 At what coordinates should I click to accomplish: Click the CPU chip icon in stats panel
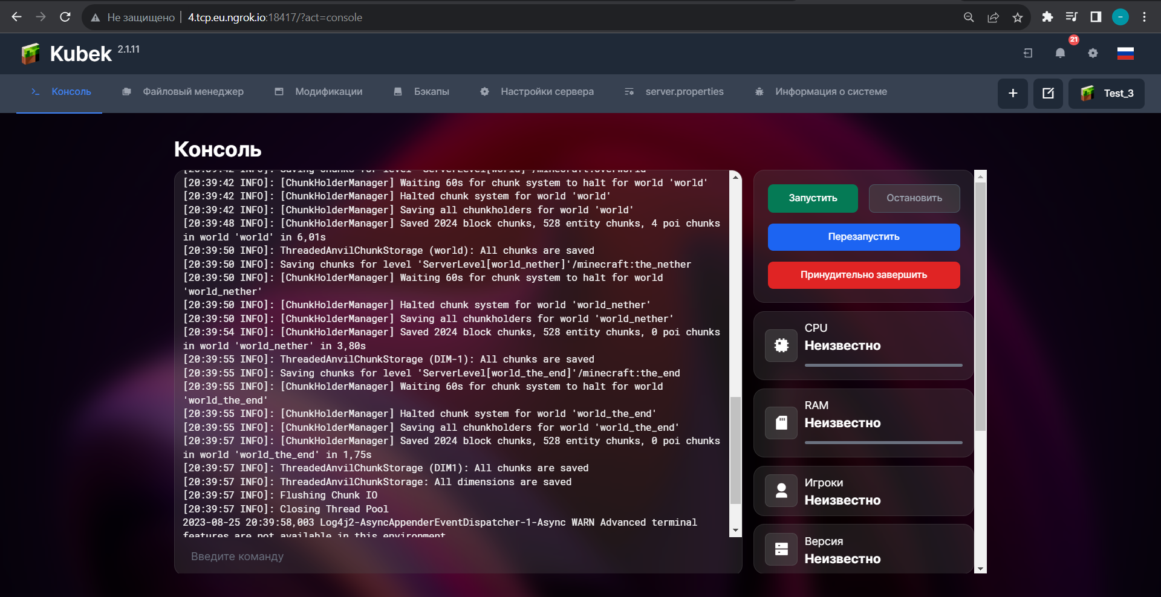click(781, 345)
